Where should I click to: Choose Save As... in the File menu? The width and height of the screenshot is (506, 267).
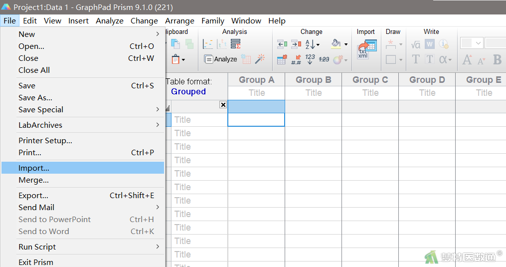point(83,98)
